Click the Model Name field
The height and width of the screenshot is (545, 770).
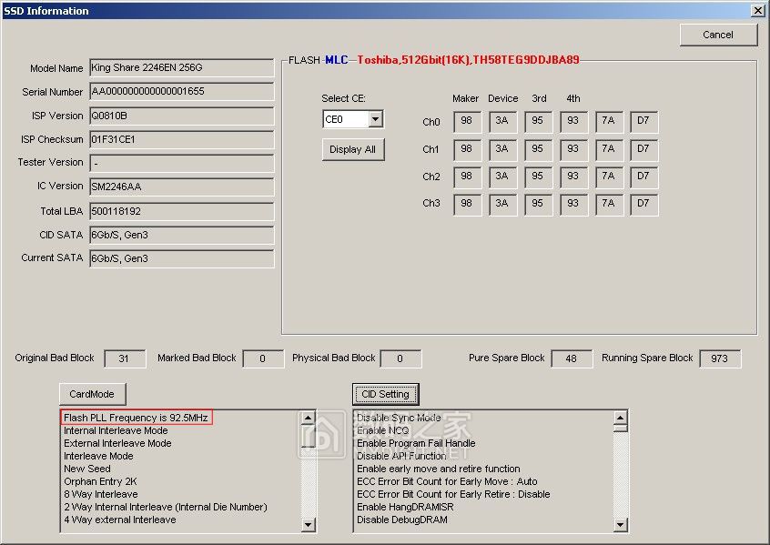pyautogui.click(x=181, y=68)
